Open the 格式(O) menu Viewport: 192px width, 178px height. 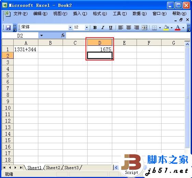100,14
